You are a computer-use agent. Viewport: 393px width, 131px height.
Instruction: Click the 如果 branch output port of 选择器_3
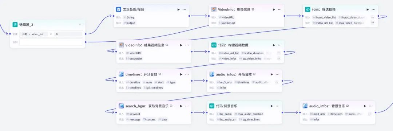click(x=86, y=34)
